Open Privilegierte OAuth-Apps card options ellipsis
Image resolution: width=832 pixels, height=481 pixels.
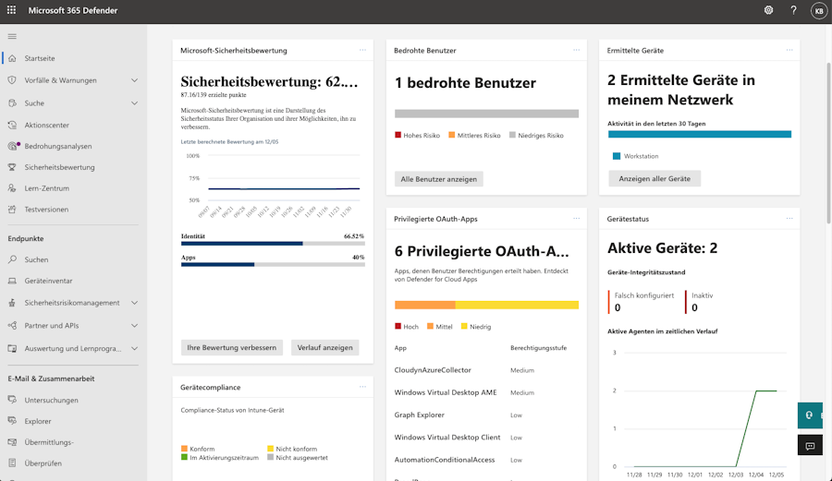tap(576, 218)
